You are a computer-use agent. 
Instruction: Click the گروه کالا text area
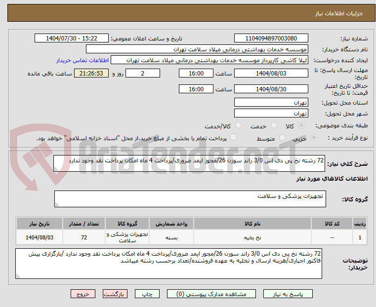click(x=189, y=199)
